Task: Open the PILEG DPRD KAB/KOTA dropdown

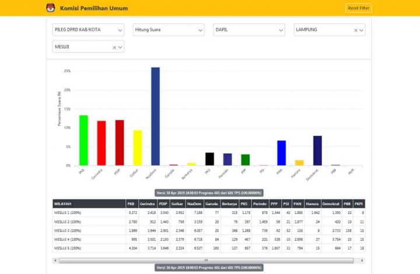Action: (x=87, y=30)
